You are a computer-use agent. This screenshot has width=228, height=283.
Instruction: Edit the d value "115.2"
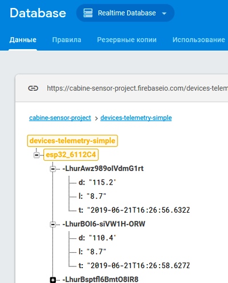103,182
